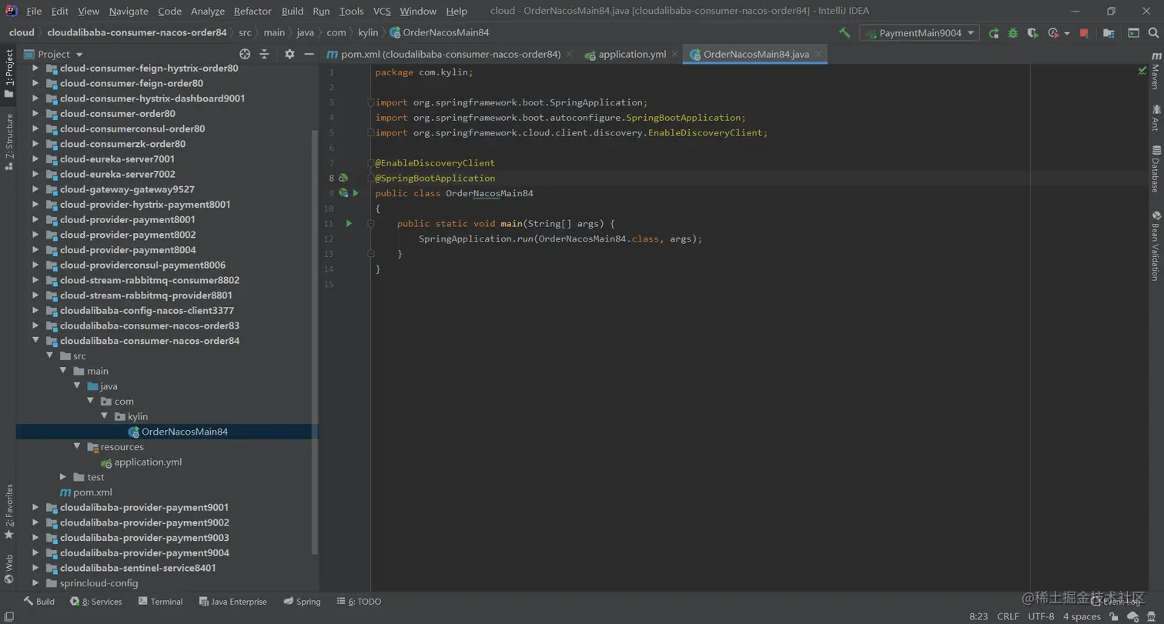Viewport: 1164px width, 624px height.
Task: Open the Web side tab
Action: click(x=8, y=569)
